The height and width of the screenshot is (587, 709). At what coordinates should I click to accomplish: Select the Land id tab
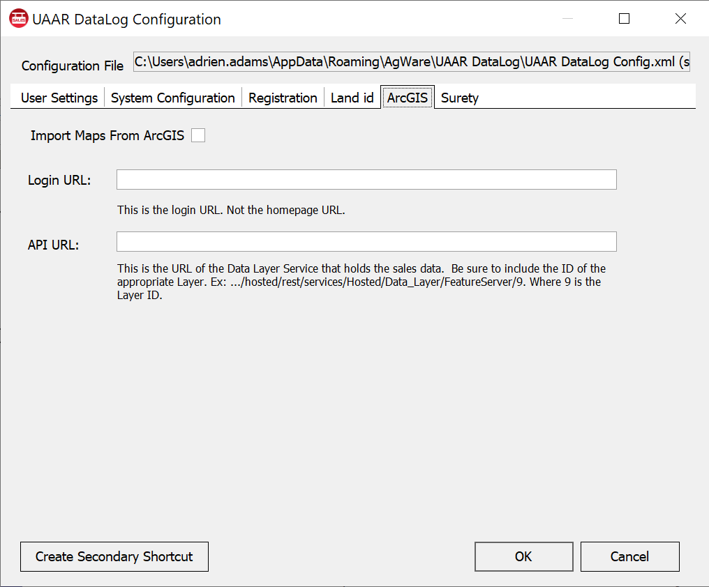[352, 98]
